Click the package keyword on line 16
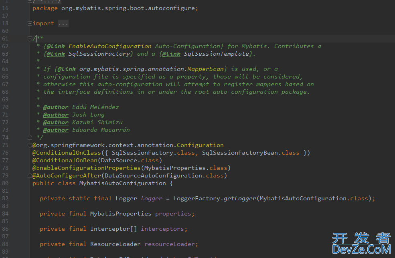Screen dimensions: 395x258 [45, 8]
